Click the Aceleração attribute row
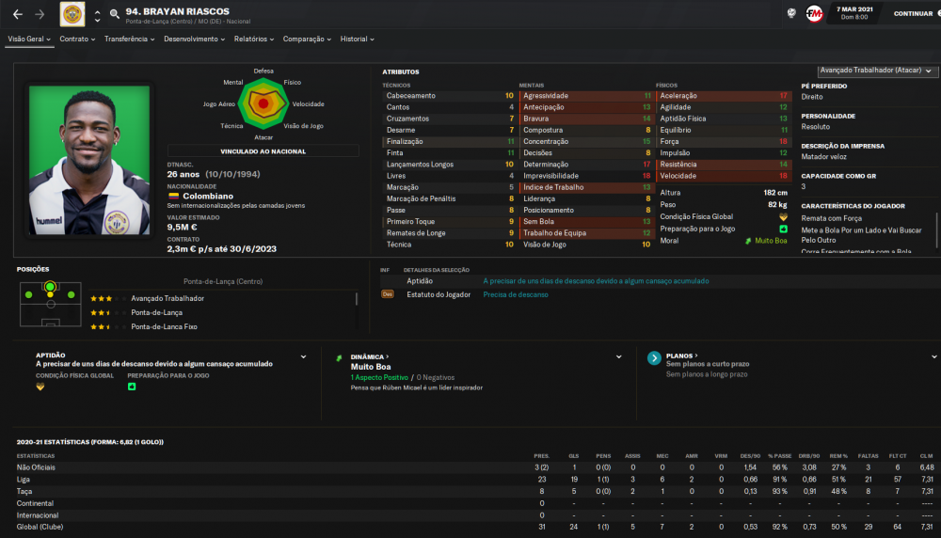 723,96
